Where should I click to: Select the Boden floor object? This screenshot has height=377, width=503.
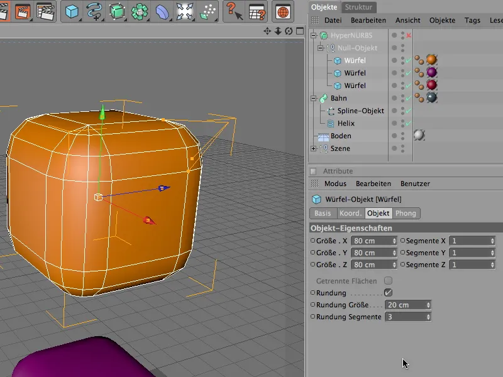[340, 136]
